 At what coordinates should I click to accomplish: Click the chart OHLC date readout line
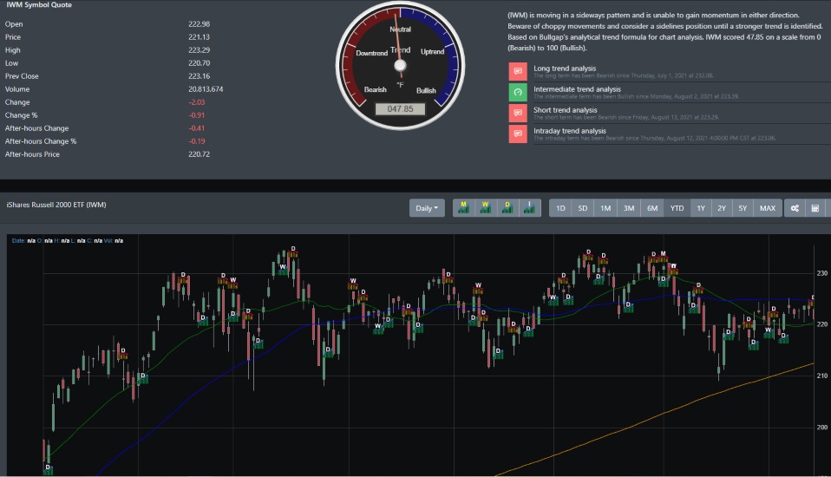[68, 240]
